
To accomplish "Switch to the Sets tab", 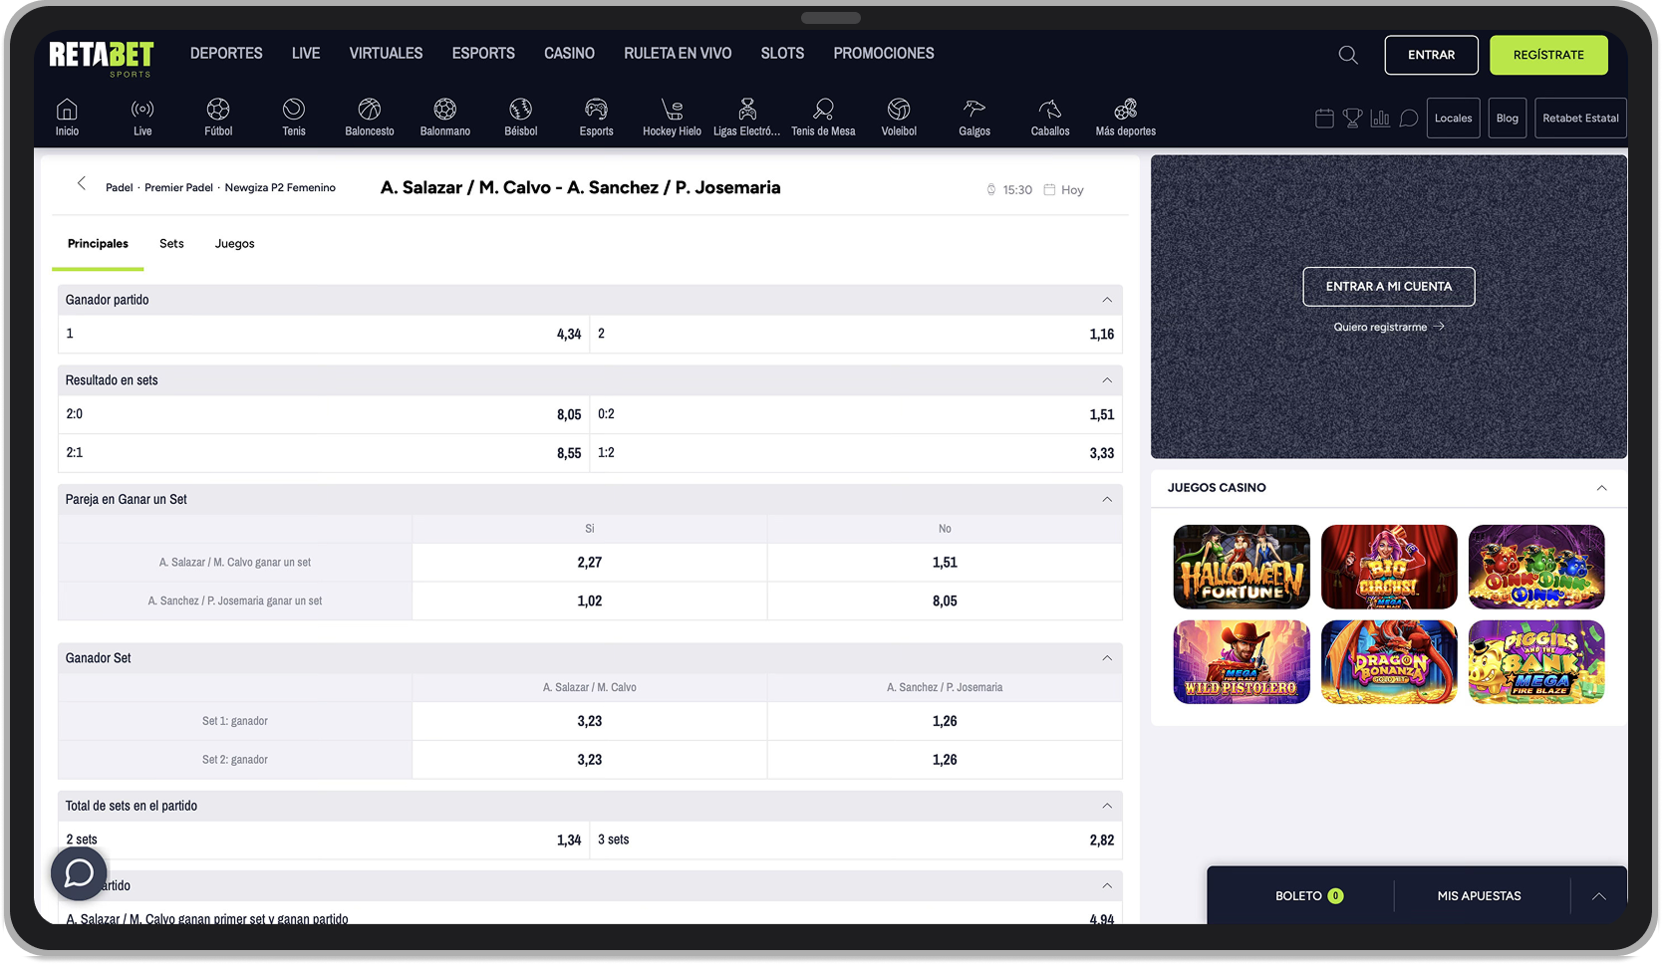I will tap(171, 244).
